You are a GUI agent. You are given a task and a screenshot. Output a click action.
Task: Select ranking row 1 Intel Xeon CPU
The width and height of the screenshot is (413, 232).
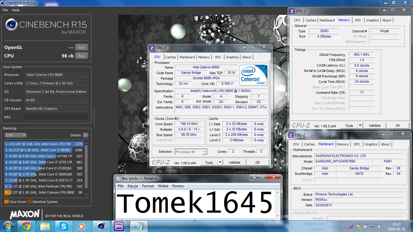pos(44,144)
